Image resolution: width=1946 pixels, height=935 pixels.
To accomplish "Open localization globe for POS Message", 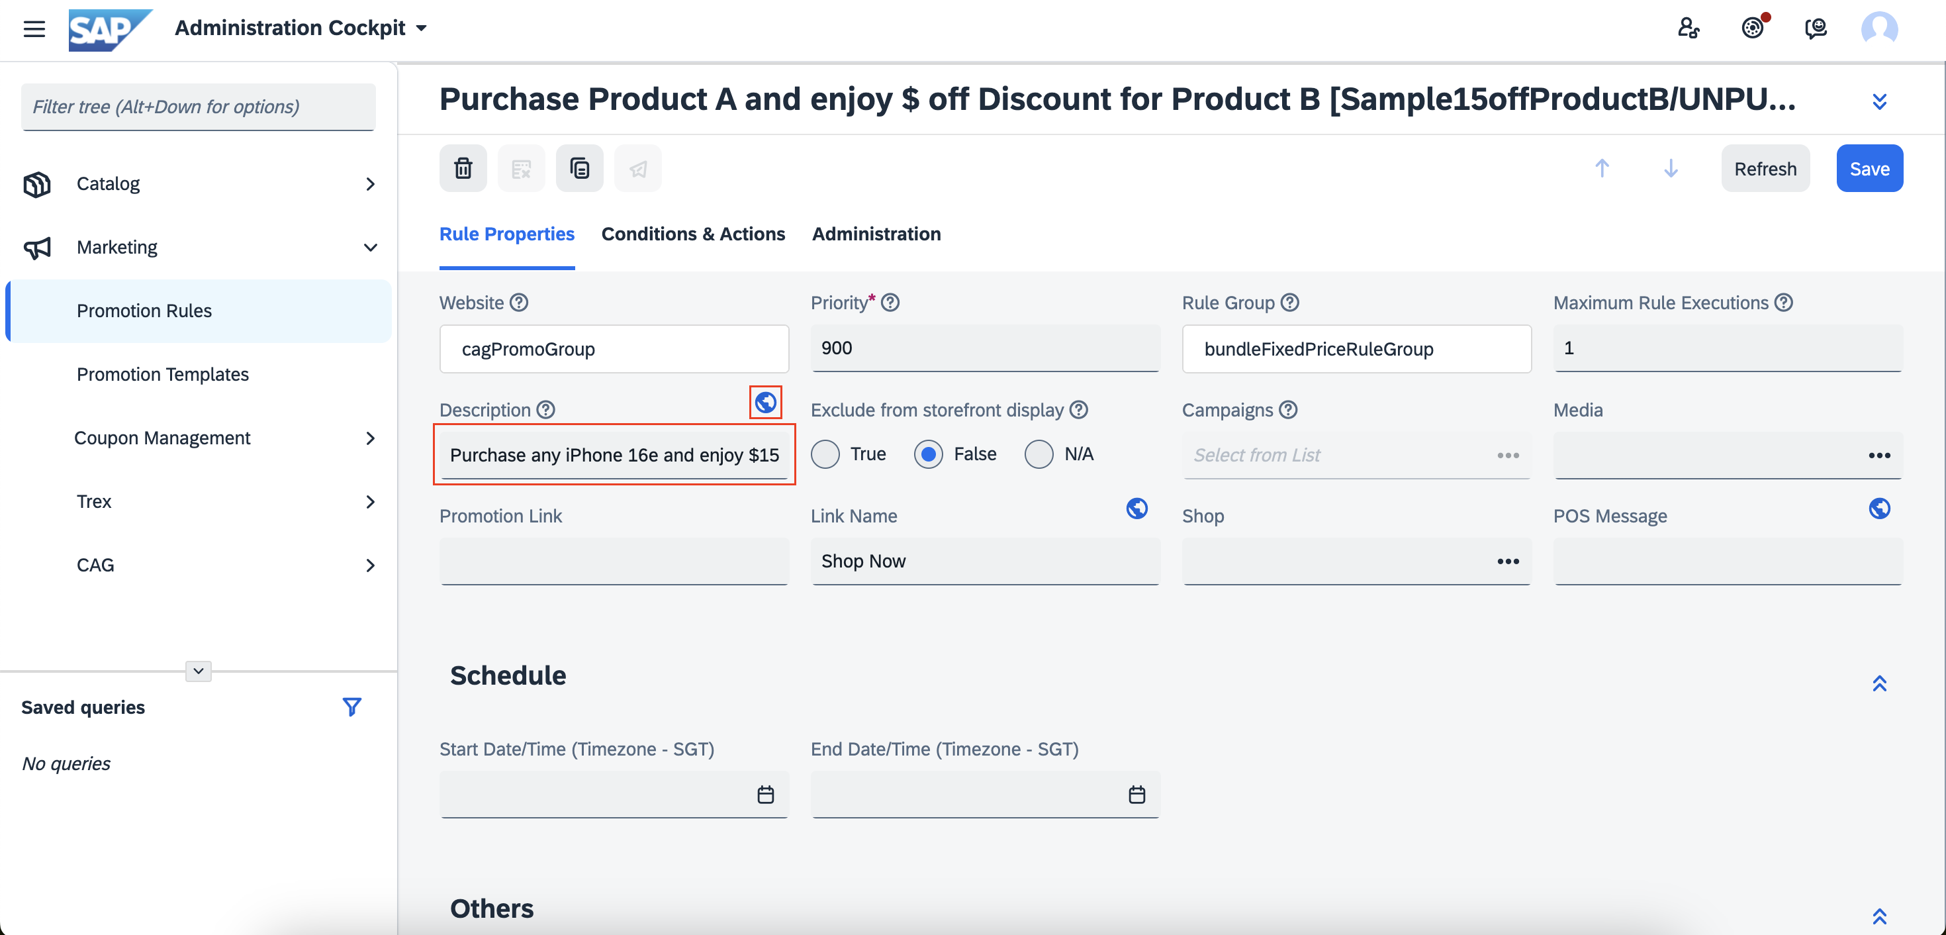I will click(x=1880, y=508).
